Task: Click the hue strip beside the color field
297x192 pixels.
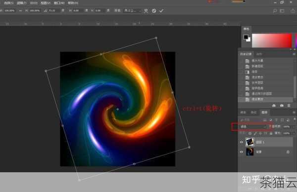Action: click(296, 40)
